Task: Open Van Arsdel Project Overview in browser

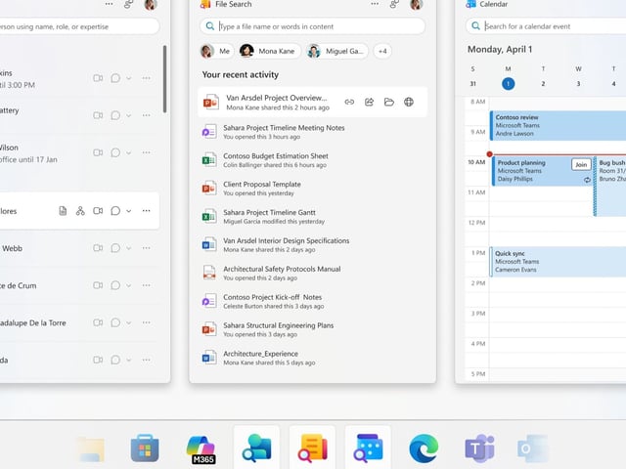Action: click(x=409, y=102)
